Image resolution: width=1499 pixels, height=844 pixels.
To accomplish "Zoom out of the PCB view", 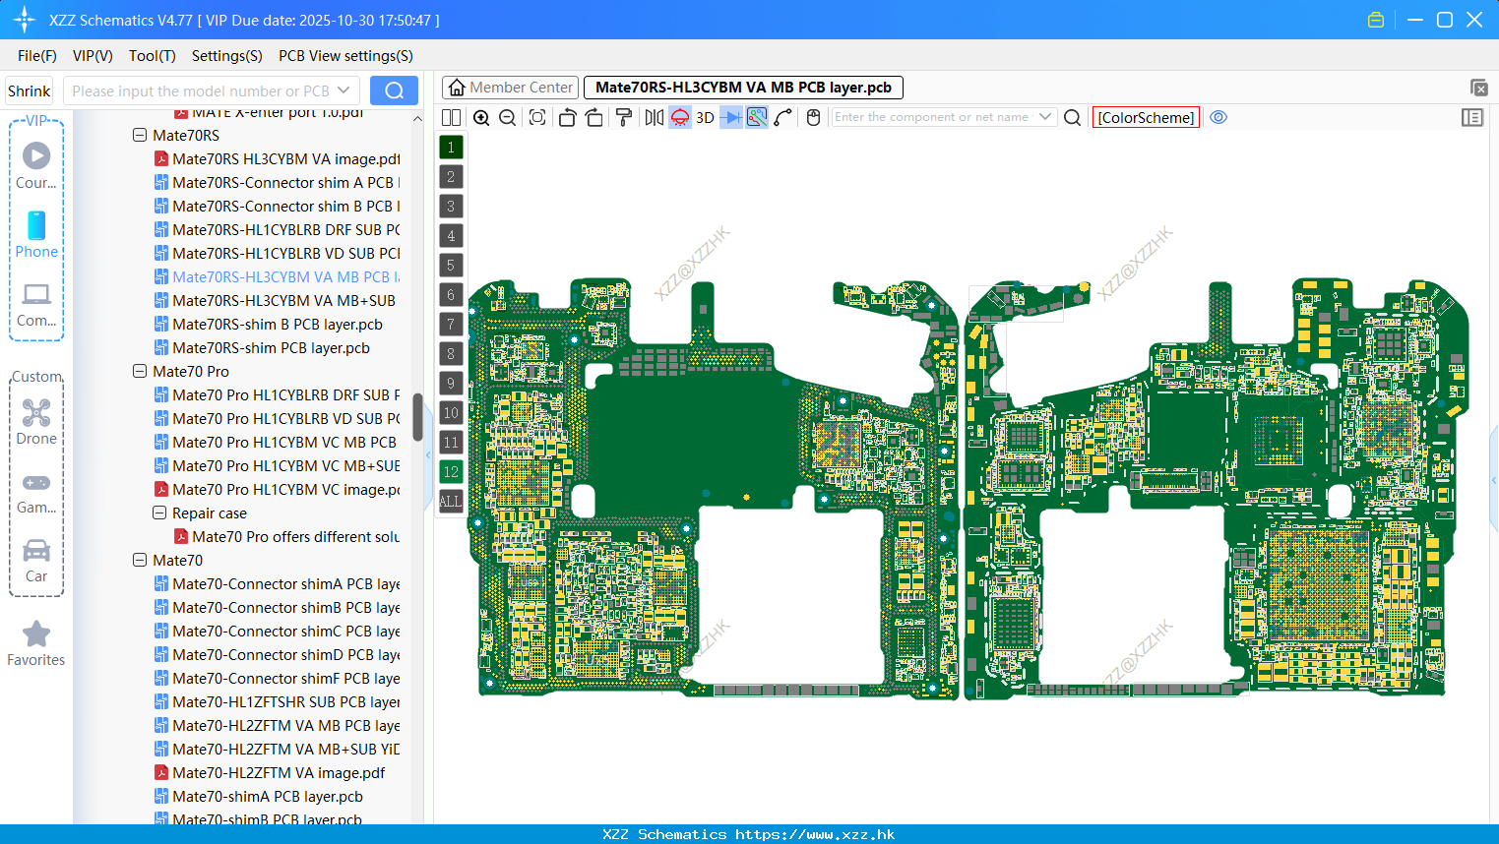I will [507, 117].
